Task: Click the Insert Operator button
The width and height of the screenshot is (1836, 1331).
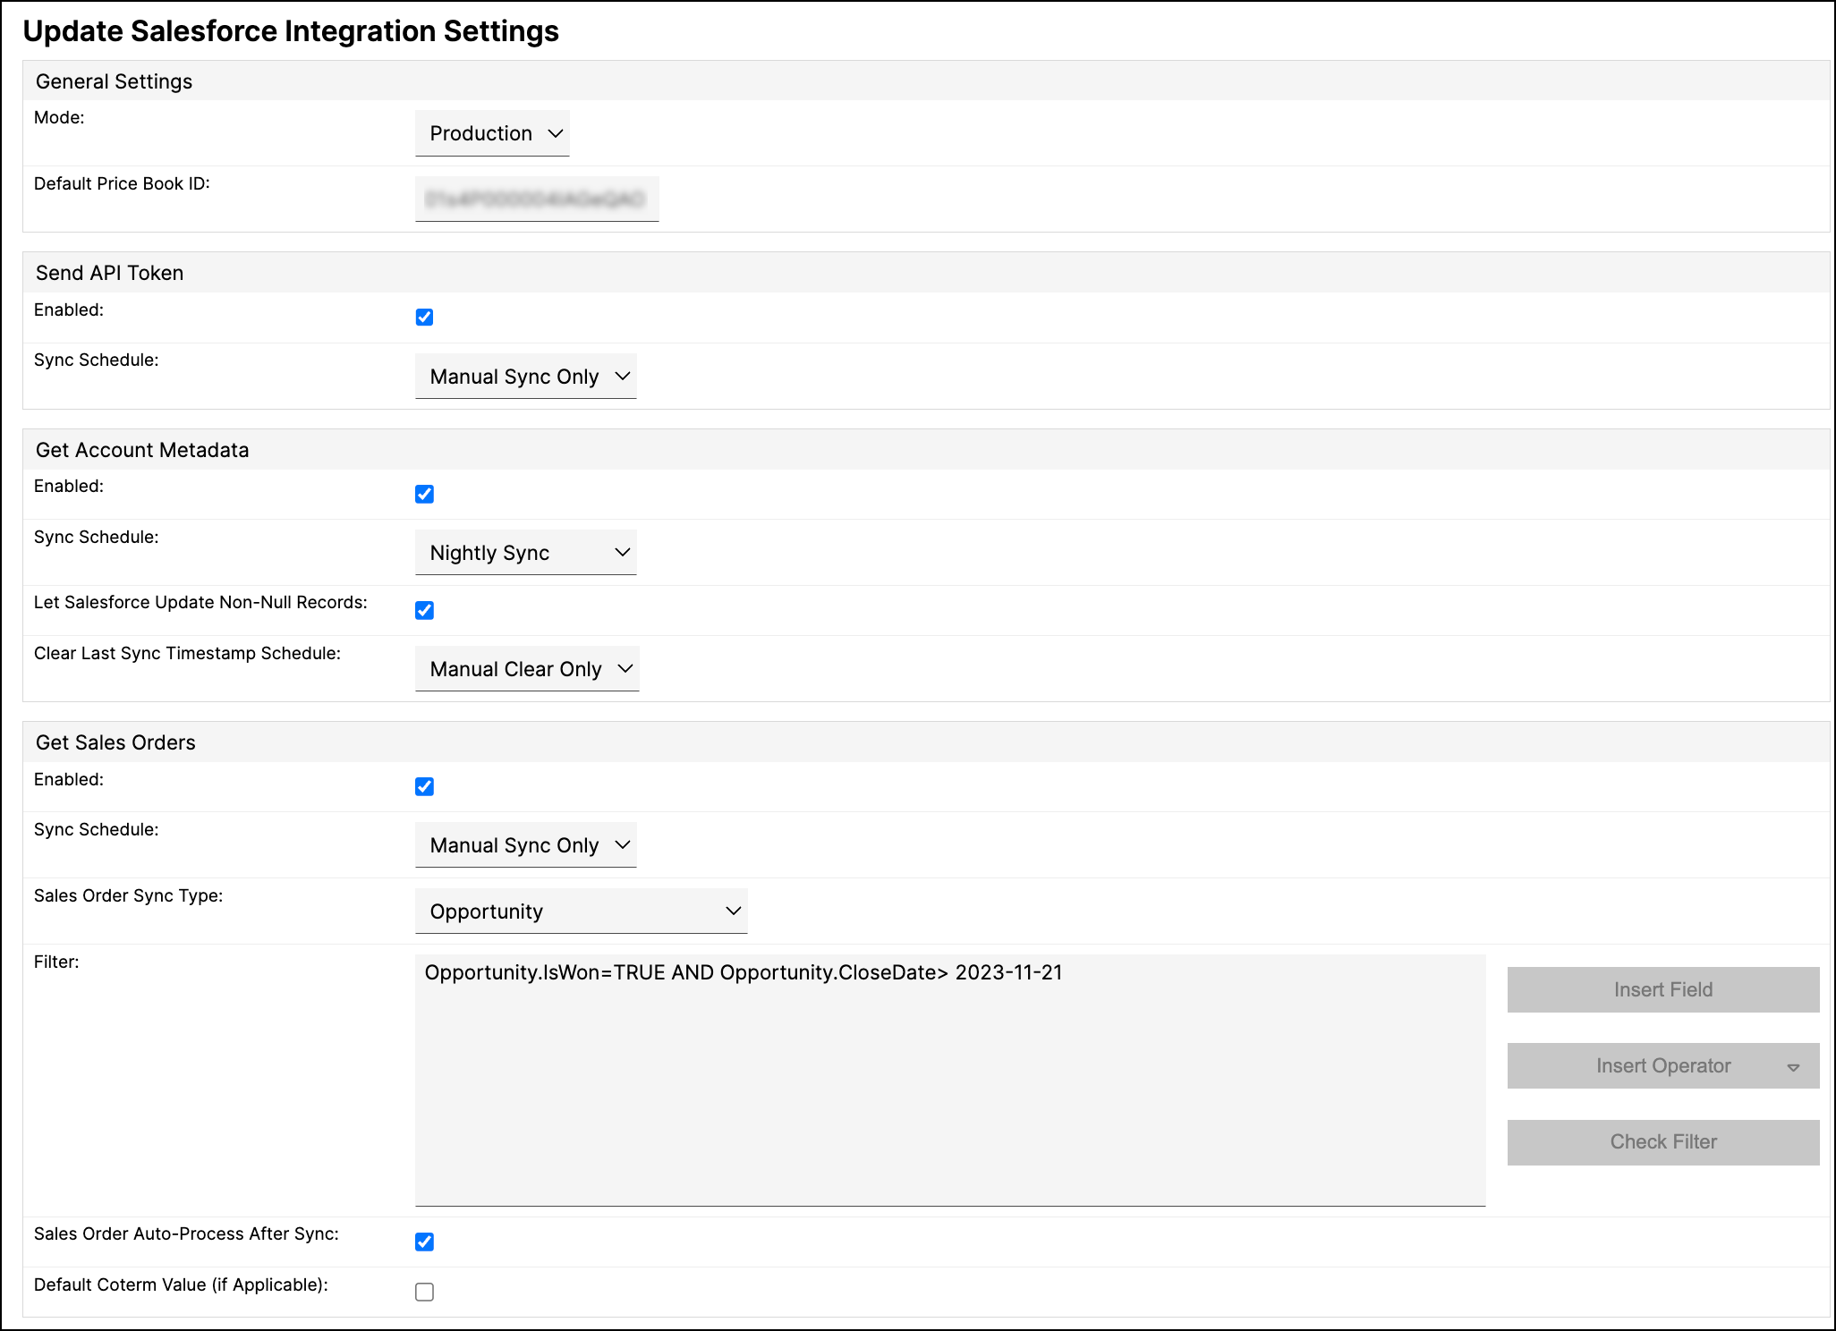Action: [1663, 1065]
